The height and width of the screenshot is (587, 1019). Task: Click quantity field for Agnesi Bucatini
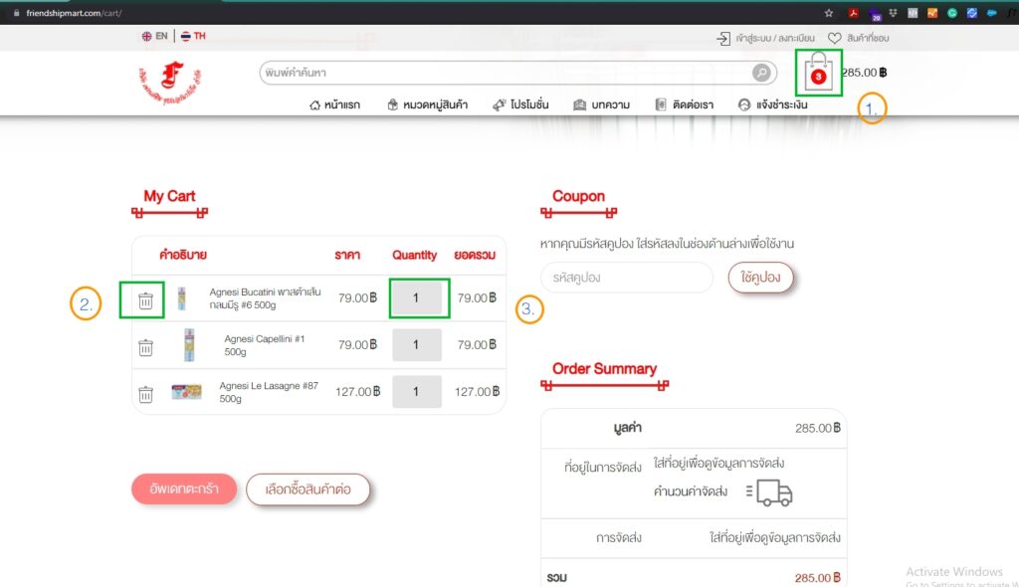click(418, 298)
